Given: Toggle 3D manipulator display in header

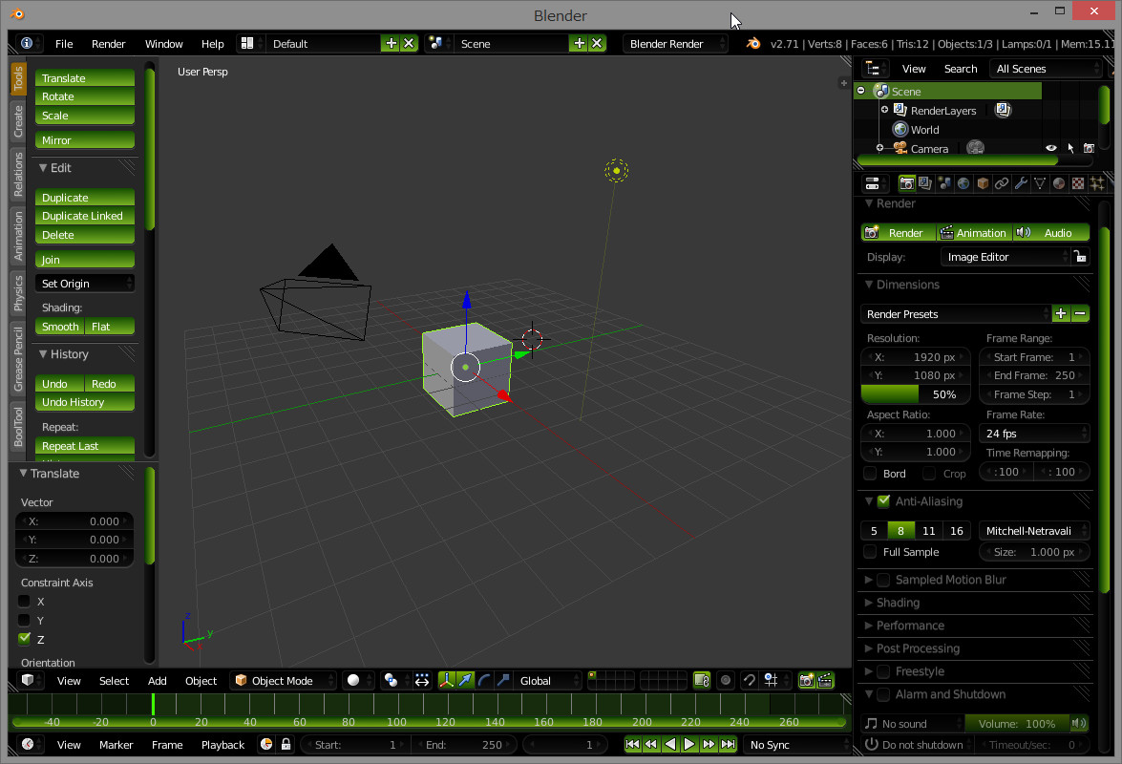Looking at the screenshot, I should point(446,680).
